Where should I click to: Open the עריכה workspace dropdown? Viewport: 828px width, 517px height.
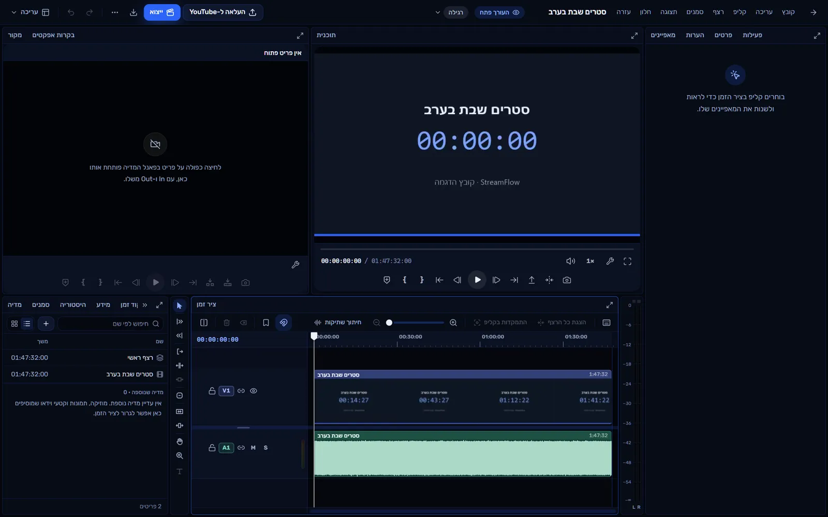click(x=31, y=12)
